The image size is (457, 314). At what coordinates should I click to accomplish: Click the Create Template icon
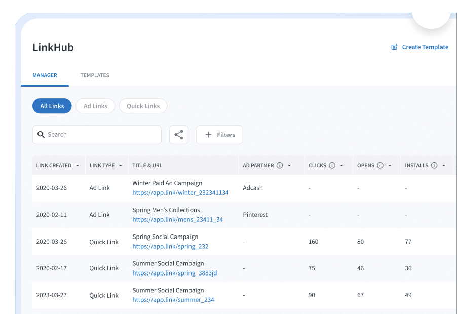coord(395,47)
